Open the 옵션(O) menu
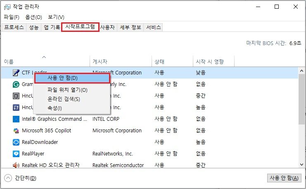306x189 pixels. (x=33, y=17)
